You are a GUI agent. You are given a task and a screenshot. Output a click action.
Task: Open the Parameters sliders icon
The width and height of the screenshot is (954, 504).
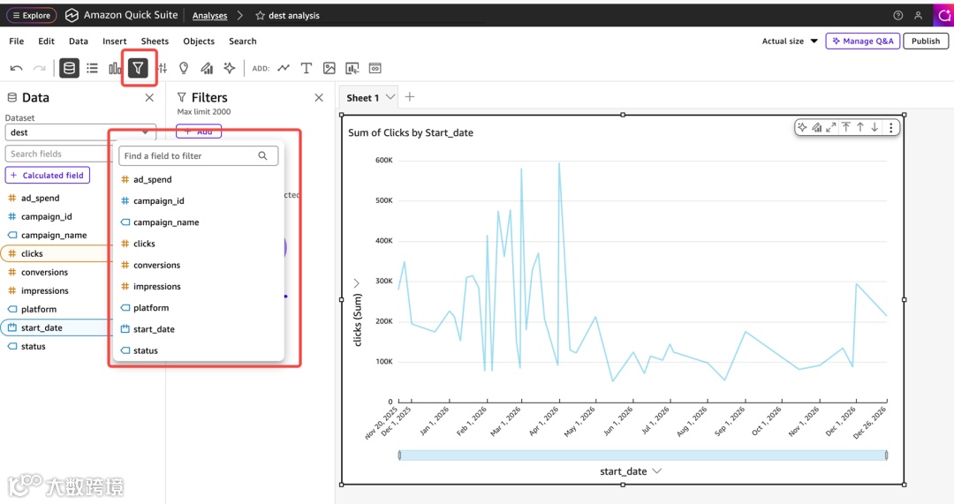click(162, 68)
